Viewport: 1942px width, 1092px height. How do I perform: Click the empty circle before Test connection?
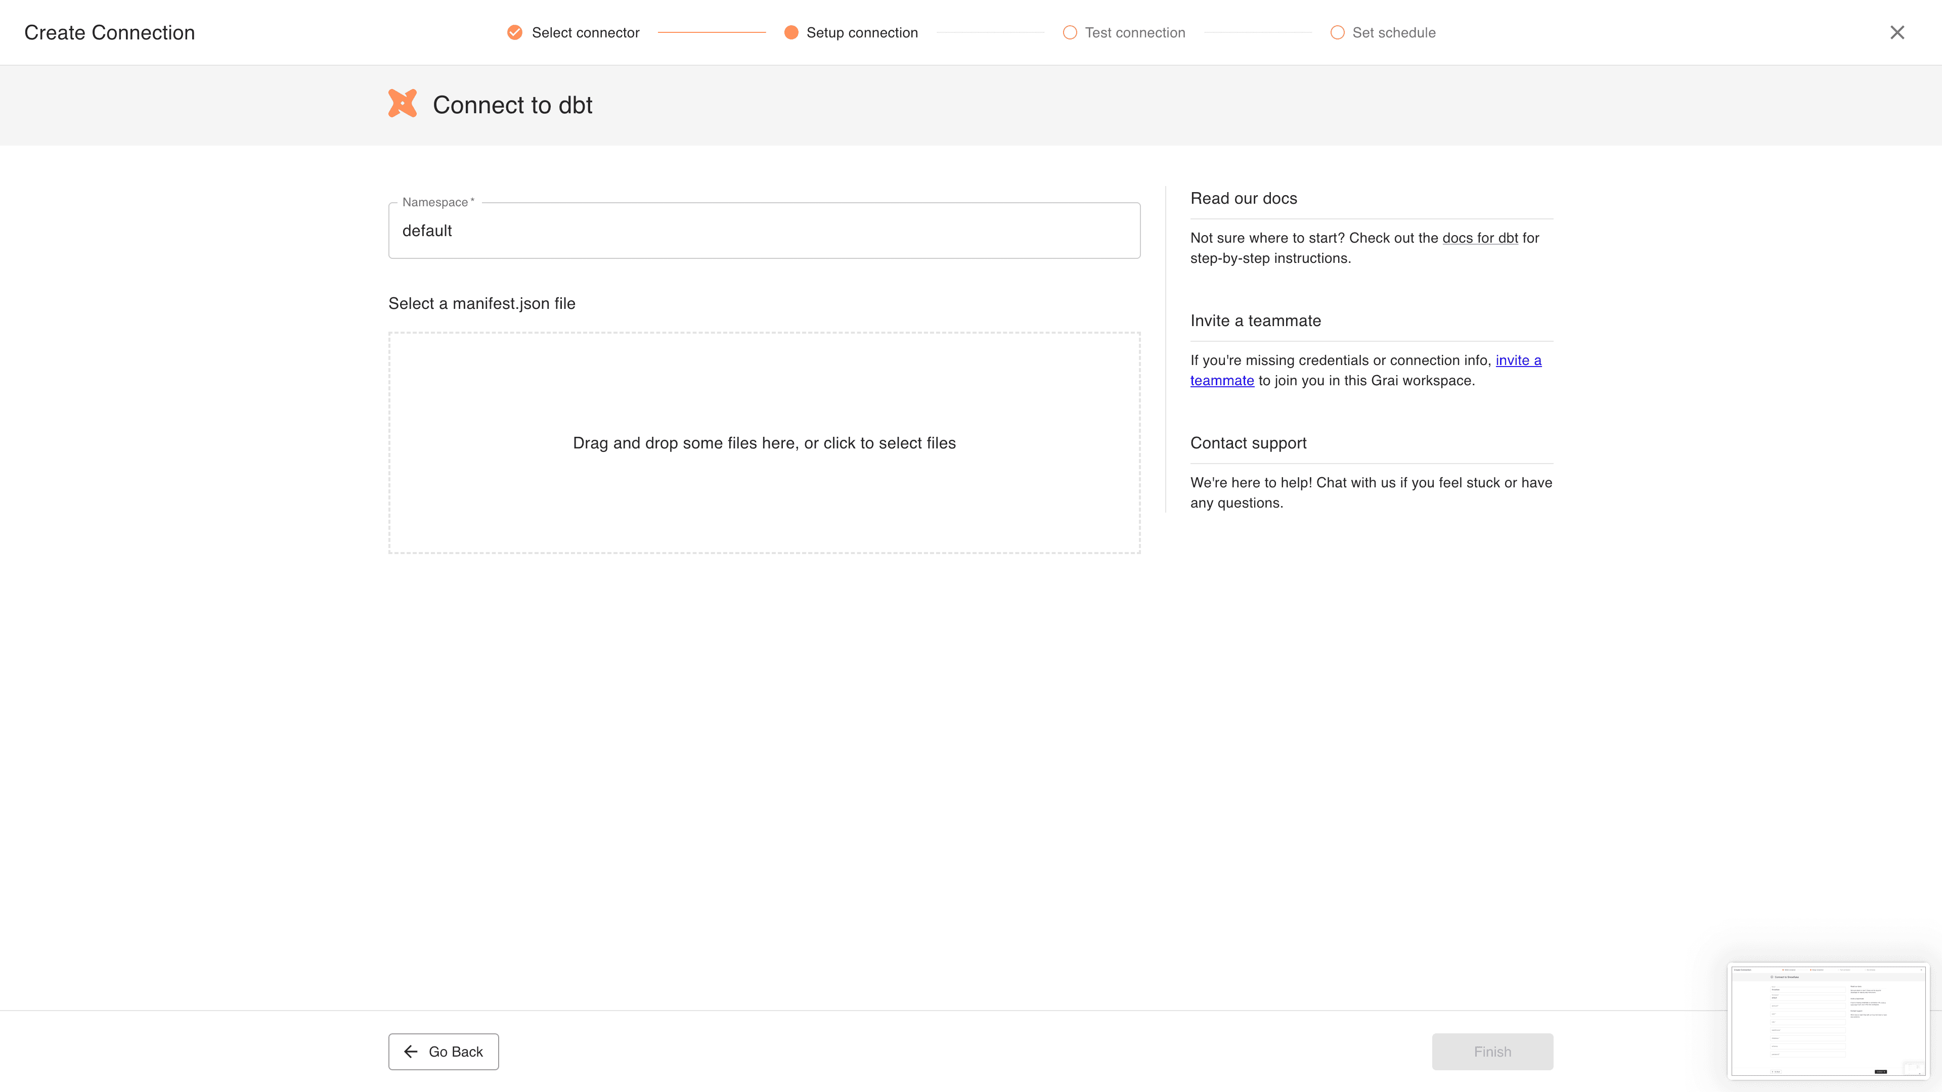[1069, 32]
